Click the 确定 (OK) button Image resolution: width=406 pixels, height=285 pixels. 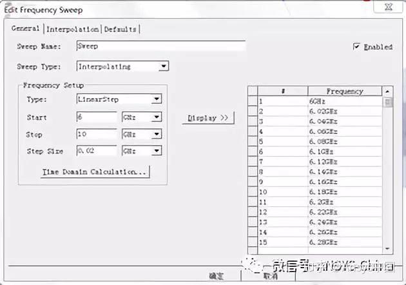click(216, 276)
